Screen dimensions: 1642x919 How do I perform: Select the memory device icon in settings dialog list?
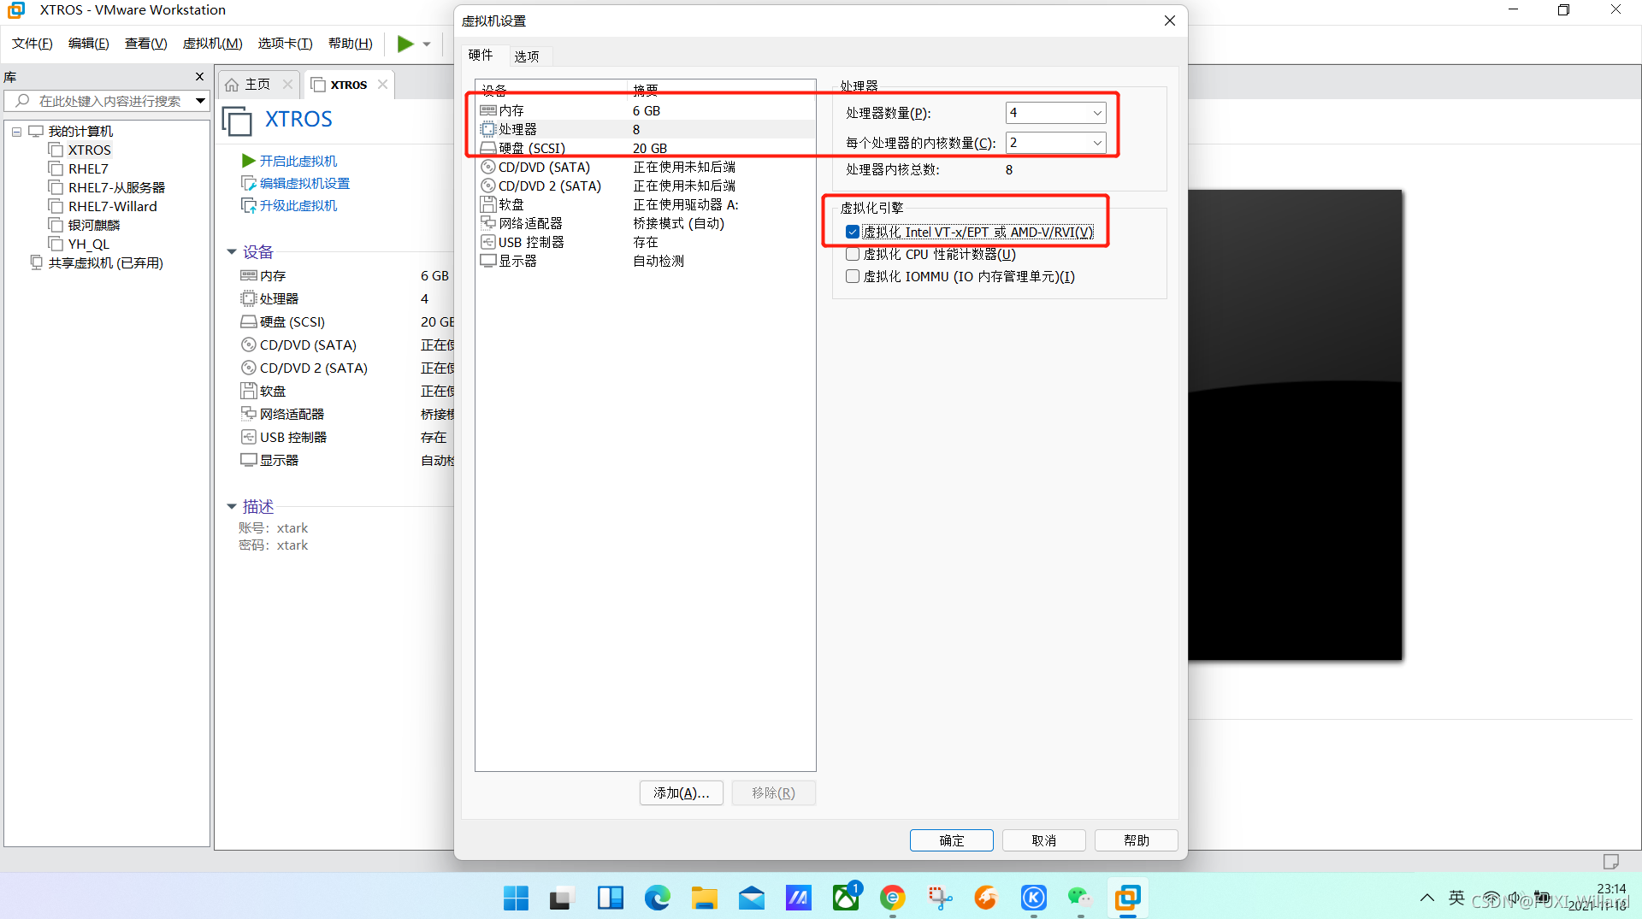(488, 110)
